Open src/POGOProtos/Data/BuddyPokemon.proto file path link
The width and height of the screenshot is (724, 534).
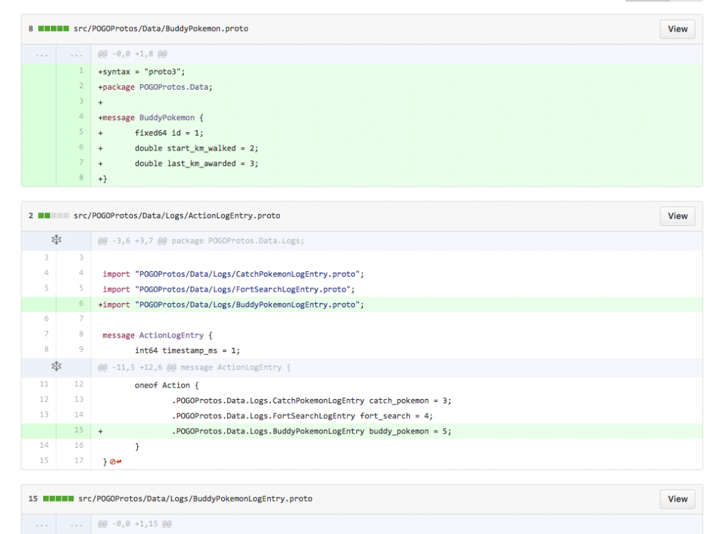coord(160,29)
